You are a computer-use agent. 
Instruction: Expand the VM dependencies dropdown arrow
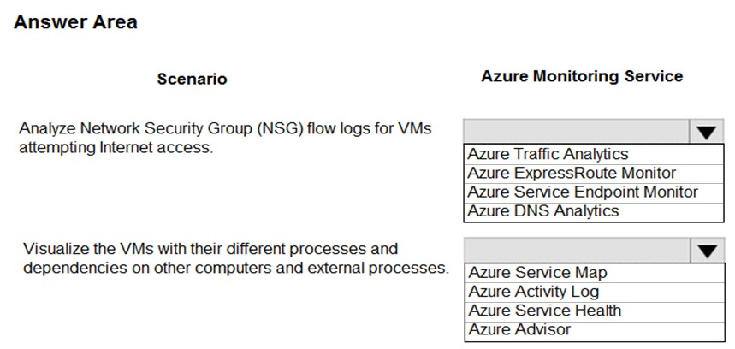(x=707, y=251)
